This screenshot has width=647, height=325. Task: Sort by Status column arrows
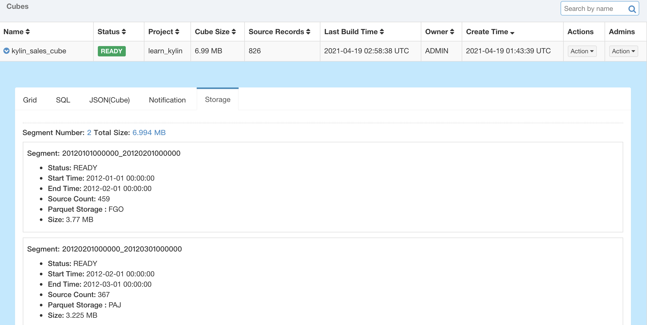click(124, 32)
